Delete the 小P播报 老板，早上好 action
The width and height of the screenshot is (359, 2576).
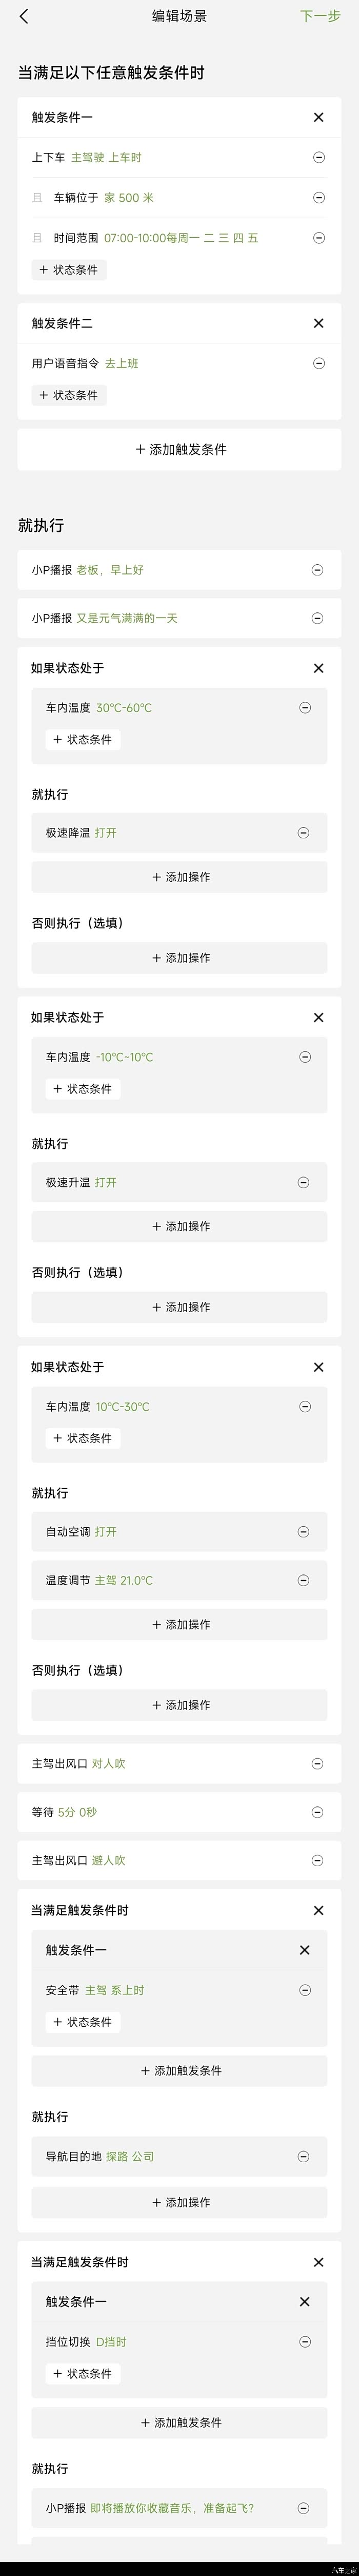click(317, 570)
